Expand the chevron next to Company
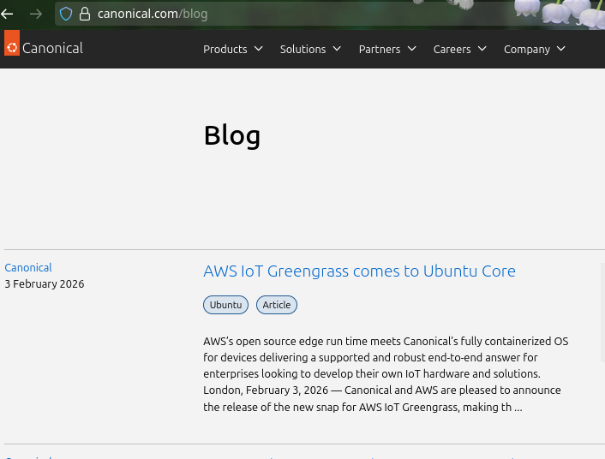The width and height of the screenshot is (605, 459). click(561, 49)
